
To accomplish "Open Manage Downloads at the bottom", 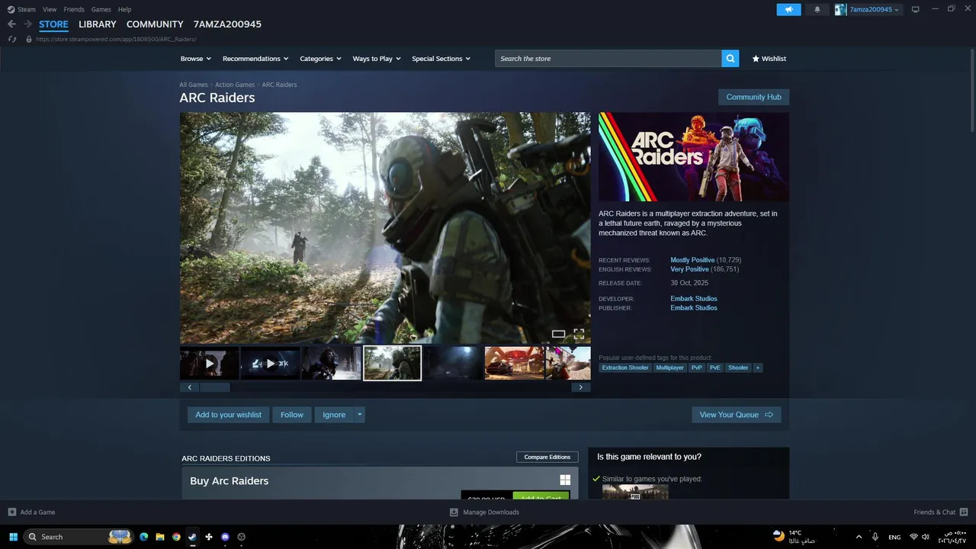I will [x=484, y=512].
